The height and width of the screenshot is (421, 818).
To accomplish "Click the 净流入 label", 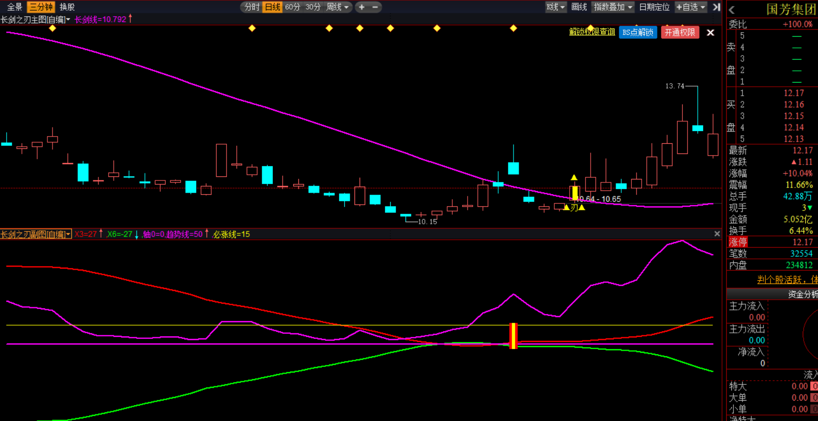I will (751, 352).
